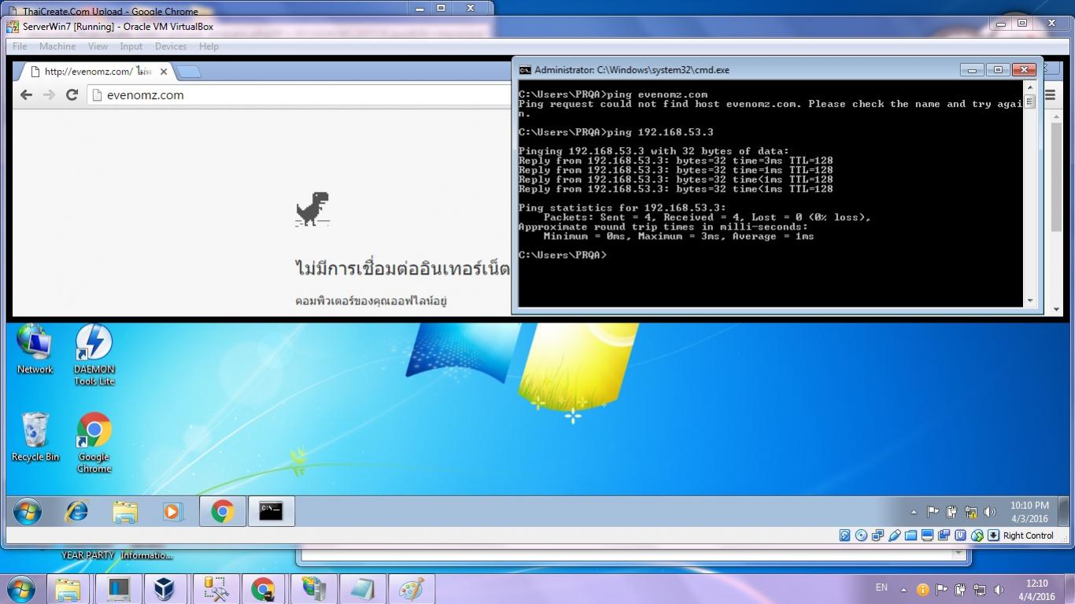Open the Chrome hamburger menu in the VM
Screen dimensions: 1075x604
(x=1050, y=95)
